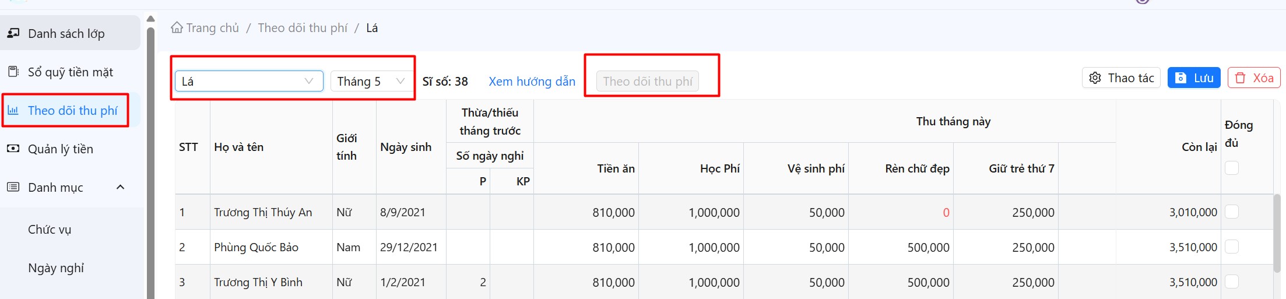Click the Quản lý tiền money icon

(x=13, y=149)
